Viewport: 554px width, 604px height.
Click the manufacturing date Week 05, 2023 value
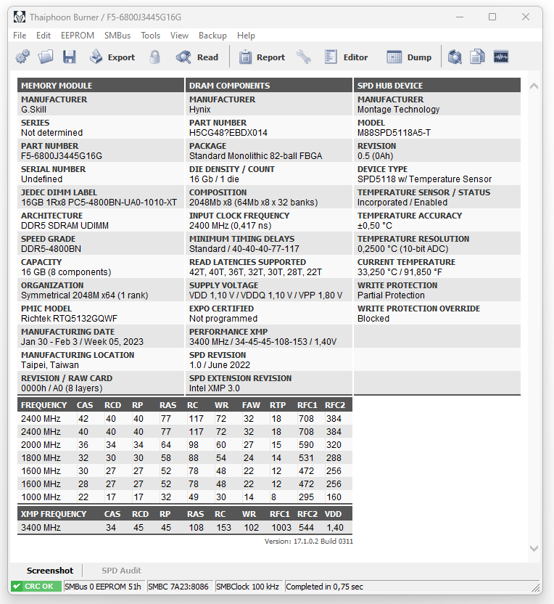82,342
